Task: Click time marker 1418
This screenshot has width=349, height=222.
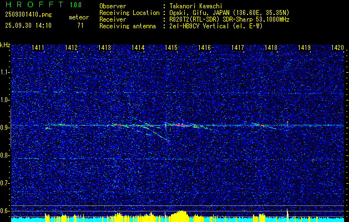Action: point(271,47)
